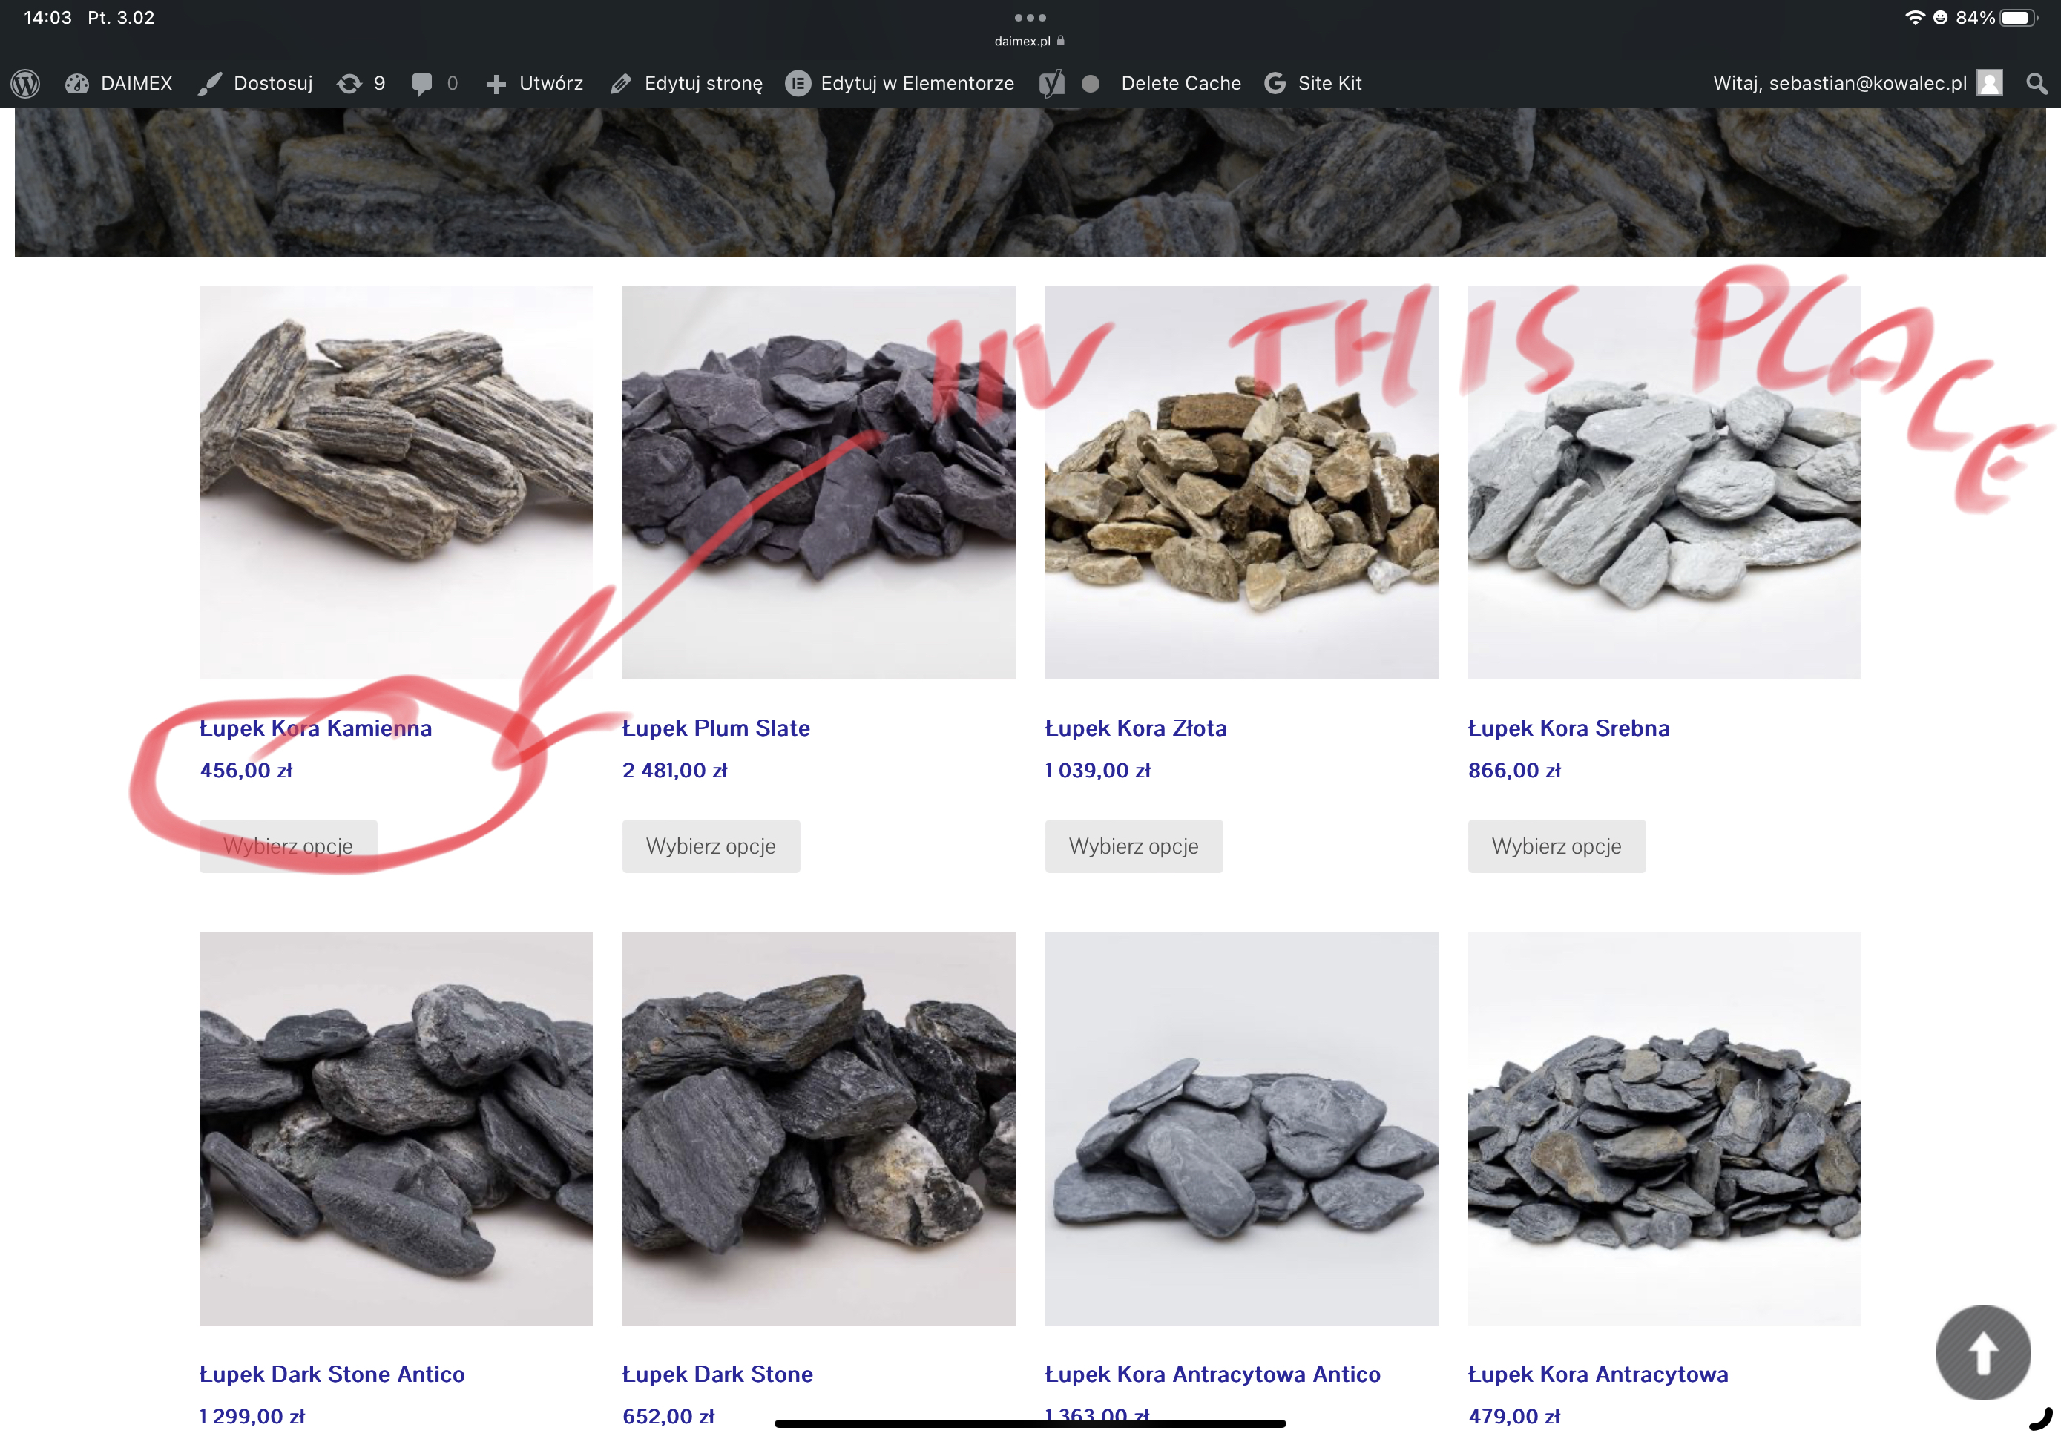
Task: Tap the daimex.pl address bar
Action: [x=1030, y=40]
